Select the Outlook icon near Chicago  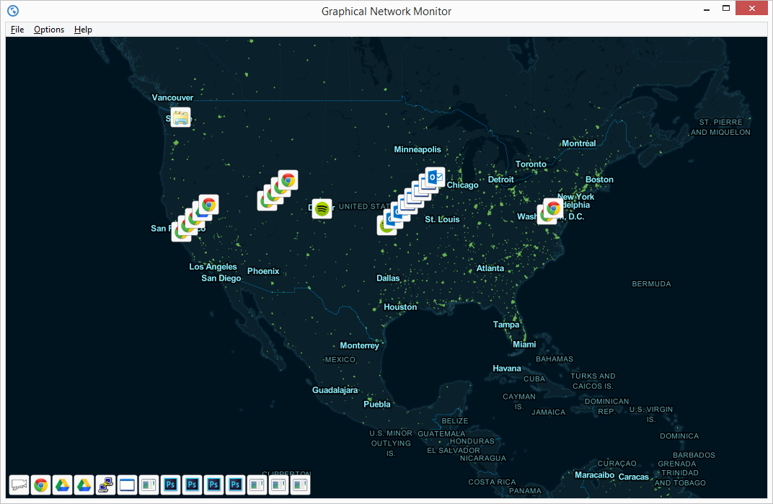[433, 177]
